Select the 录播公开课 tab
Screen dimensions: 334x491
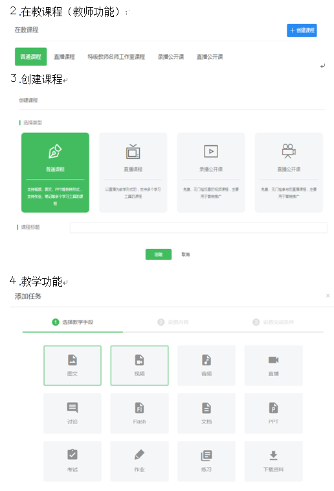tap(171, 56)
